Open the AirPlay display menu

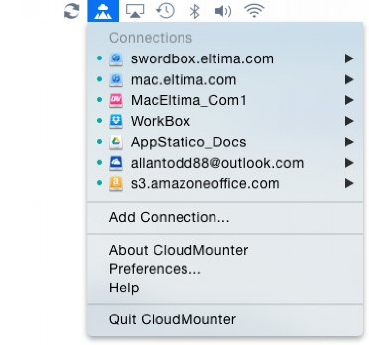tap(135, 11)
